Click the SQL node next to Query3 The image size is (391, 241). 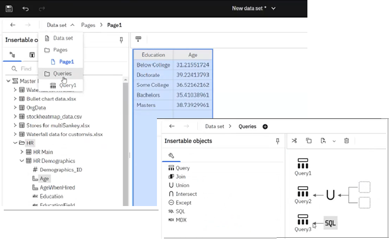click(330, 223)
